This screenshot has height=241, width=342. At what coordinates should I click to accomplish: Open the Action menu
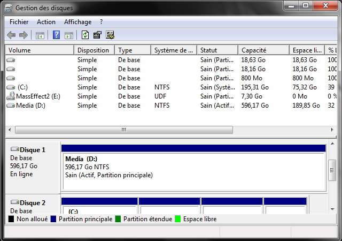coord(46,22)
